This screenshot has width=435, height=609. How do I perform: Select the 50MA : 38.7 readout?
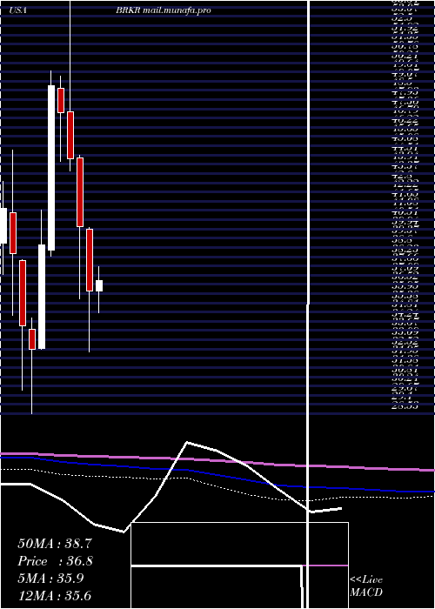tap(55, 544)
